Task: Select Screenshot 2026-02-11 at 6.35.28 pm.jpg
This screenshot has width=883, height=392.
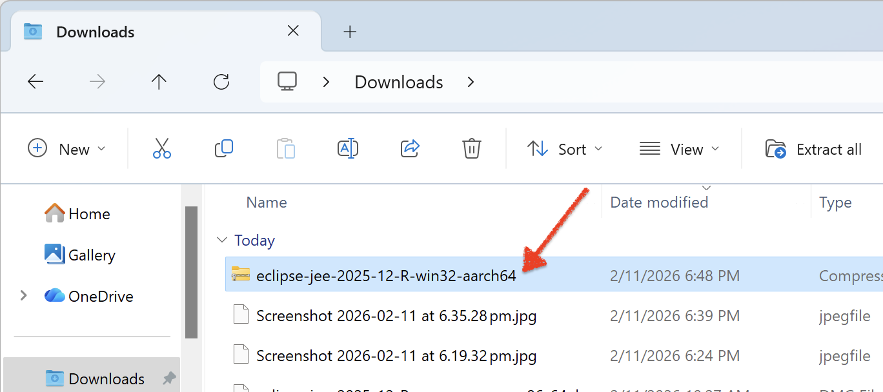Action: (396, 316)
